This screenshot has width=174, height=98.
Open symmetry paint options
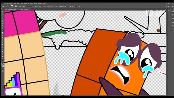82,6
